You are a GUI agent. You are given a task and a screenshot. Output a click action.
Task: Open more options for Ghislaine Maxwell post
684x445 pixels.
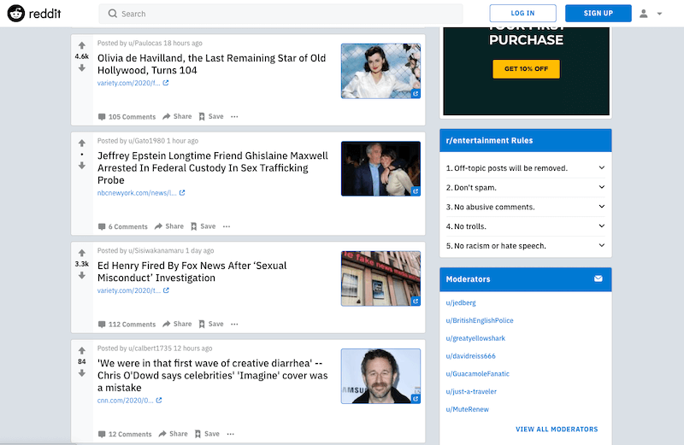pyautogui.click(x=227, y=226)
